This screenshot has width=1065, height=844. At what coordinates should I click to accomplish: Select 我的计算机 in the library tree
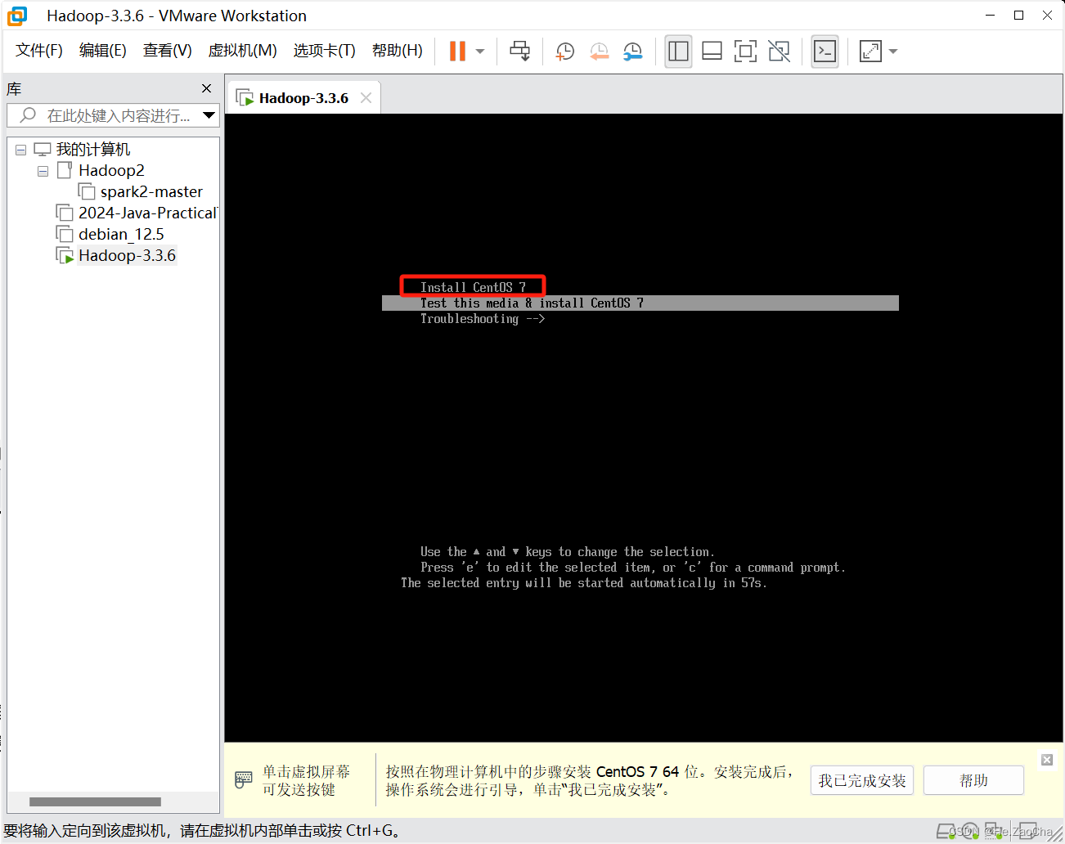92,150
